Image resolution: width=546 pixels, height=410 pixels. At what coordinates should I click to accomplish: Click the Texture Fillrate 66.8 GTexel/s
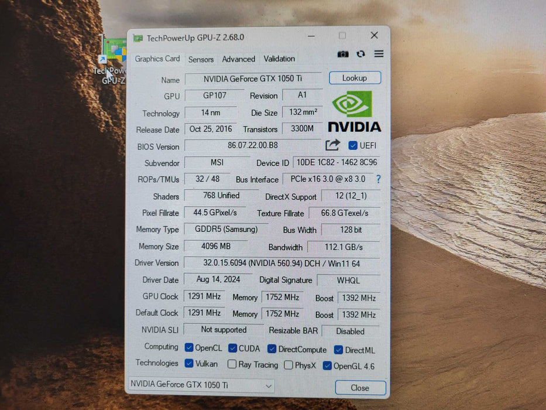(x=344, y=213)
